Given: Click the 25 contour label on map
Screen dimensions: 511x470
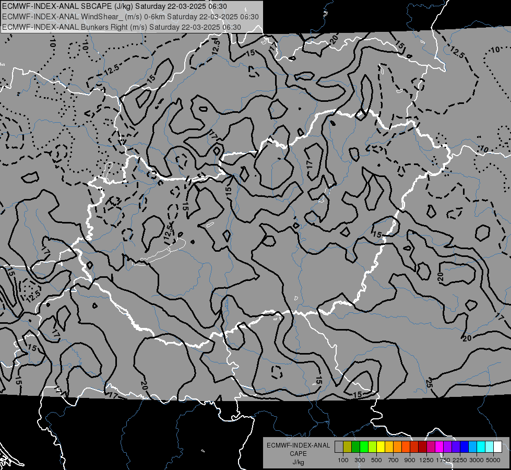Looking at the screenshot, I should 430,383.
